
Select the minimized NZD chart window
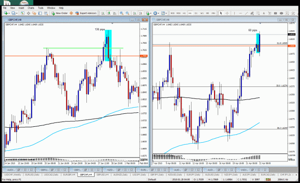[x=119, y=170]
